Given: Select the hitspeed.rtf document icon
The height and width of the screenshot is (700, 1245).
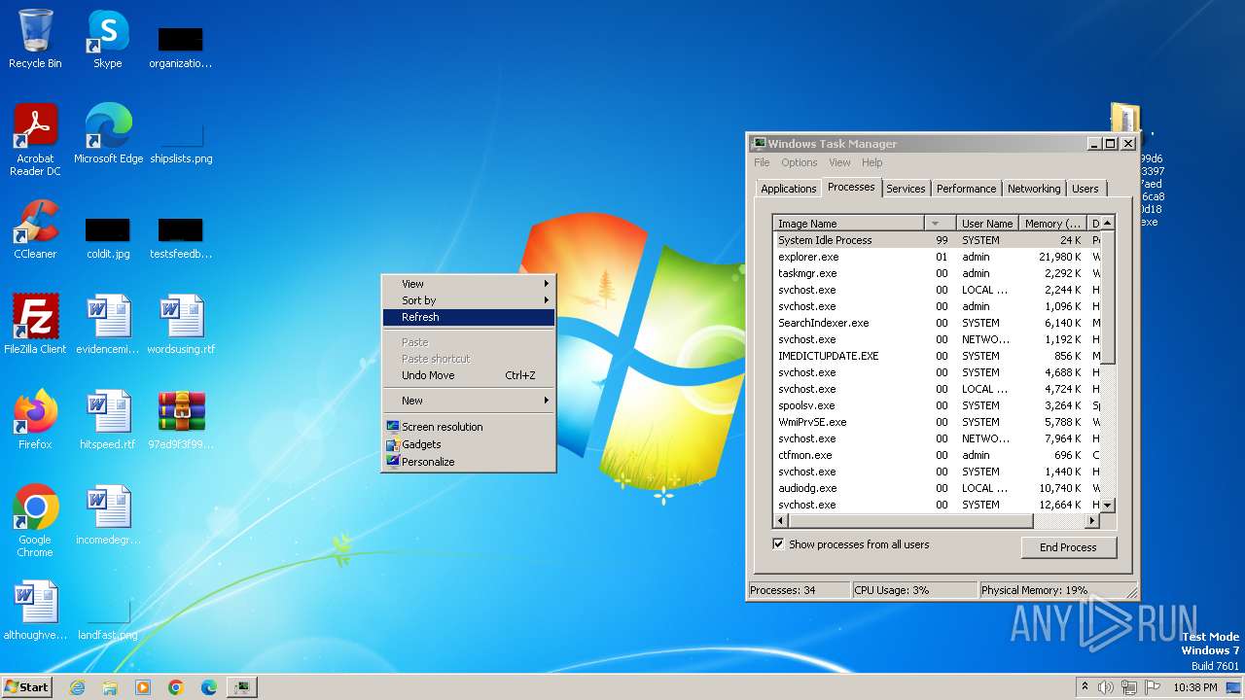Looking at the screenshot, I should (x=108, y=420).
